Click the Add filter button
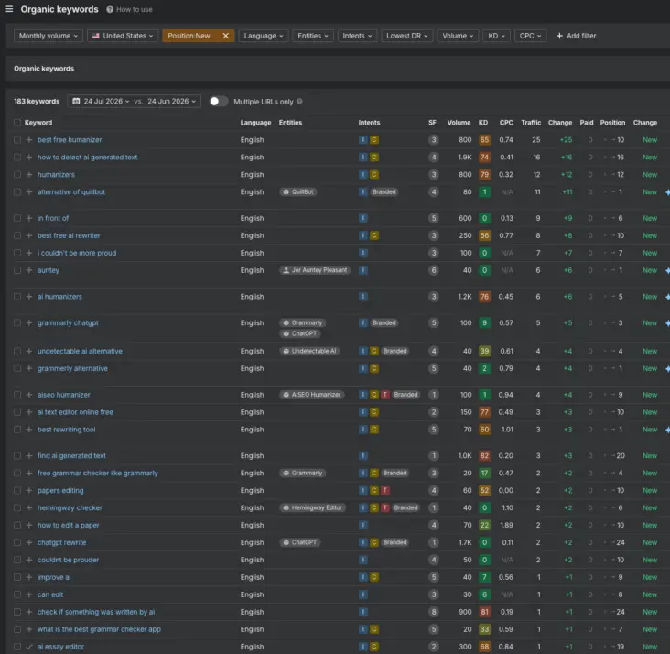Image resolution: width=670 pixels, height=654 pixels. point(576,36)
